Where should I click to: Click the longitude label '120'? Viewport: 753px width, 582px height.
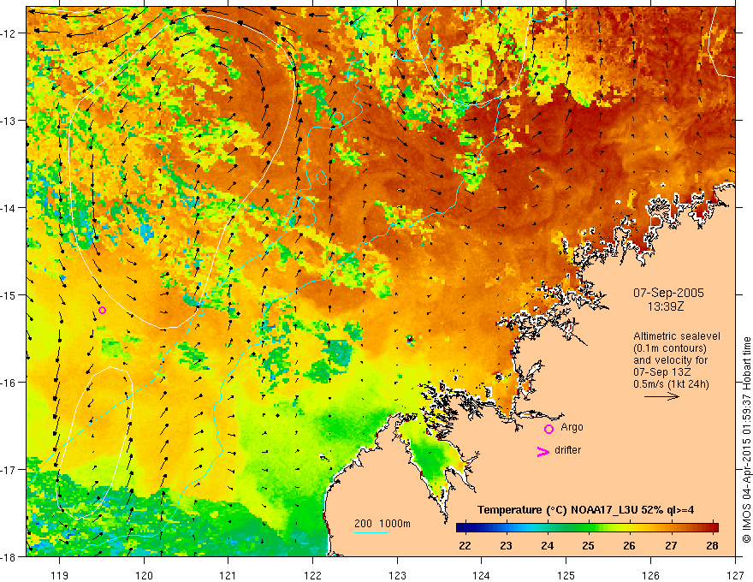(x=144, y=575)
